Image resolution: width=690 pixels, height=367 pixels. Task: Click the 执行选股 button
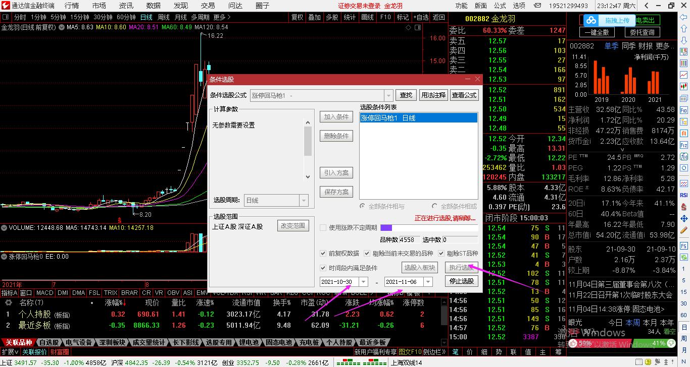coord(461,267)
